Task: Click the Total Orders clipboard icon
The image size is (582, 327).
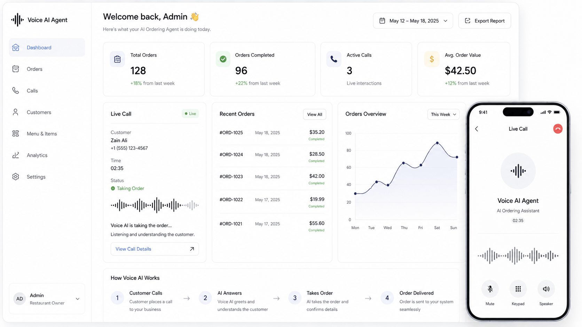Action: pyautogui.click(x=117, y=59)
